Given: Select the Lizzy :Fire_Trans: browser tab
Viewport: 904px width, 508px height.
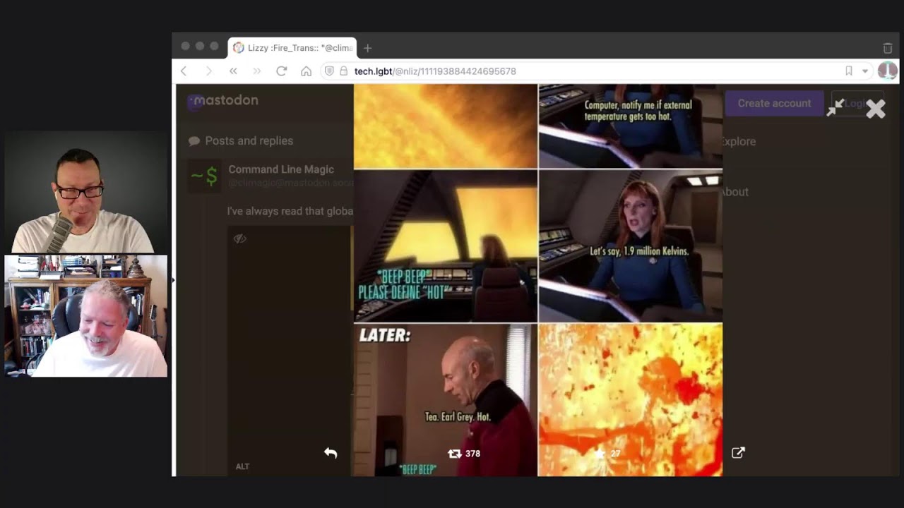Looking at the screenshot, I should coord(292,48).
